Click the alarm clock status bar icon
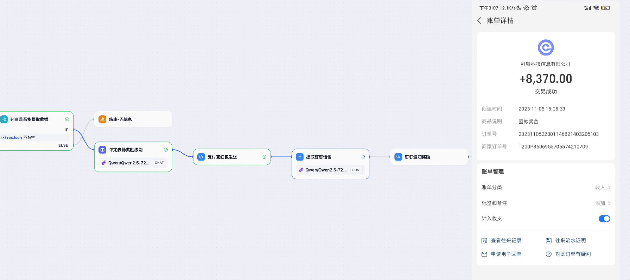 [534, 8]
